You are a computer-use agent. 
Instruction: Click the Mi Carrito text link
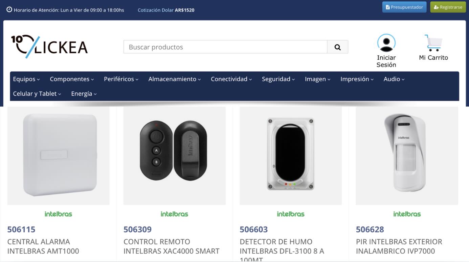tap(433, 58)
